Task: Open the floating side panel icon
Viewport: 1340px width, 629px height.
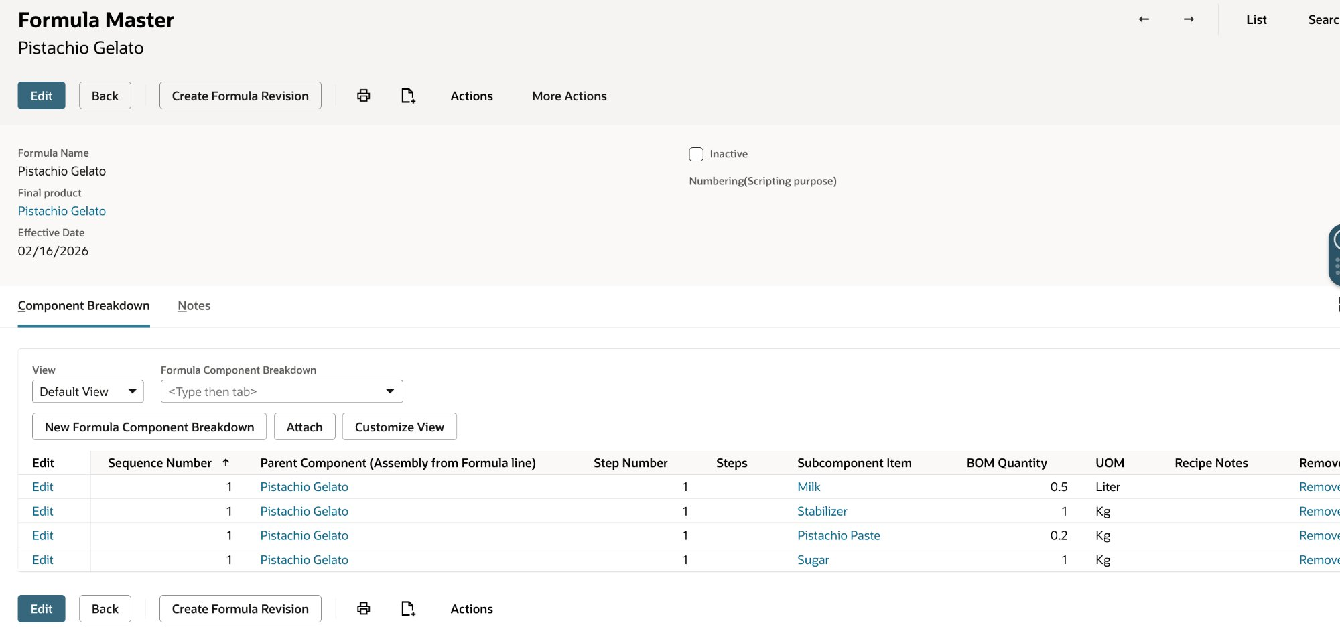Action: [x=1335, y=255]
